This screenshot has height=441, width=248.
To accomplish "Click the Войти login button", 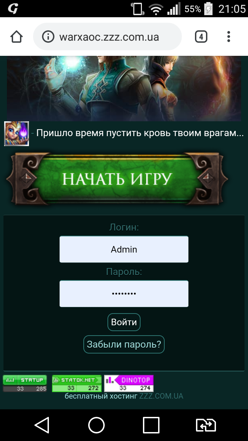I will tap(124, 322).
